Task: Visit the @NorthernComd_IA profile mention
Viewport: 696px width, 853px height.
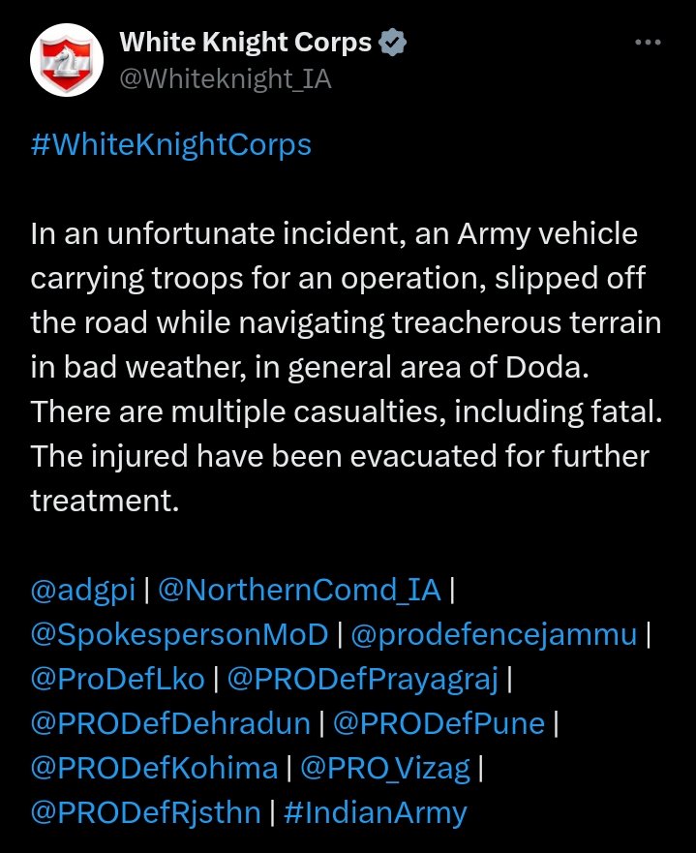Action: (x=298, y=590)
